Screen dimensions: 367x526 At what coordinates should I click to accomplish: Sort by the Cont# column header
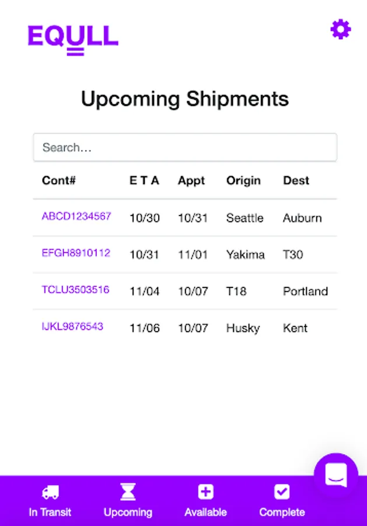point(59,181)
